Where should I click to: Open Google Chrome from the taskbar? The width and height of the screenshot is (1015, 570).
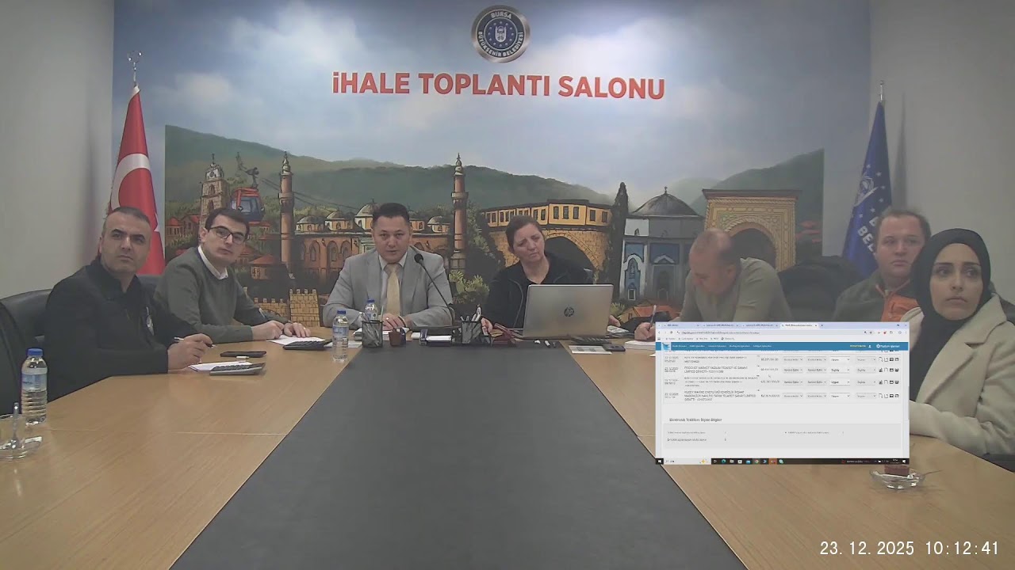756,462
